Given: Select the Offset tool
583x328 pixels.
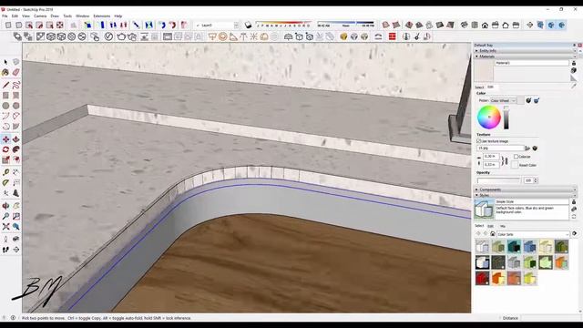Looking at the screenshot, I should [16, 160].
